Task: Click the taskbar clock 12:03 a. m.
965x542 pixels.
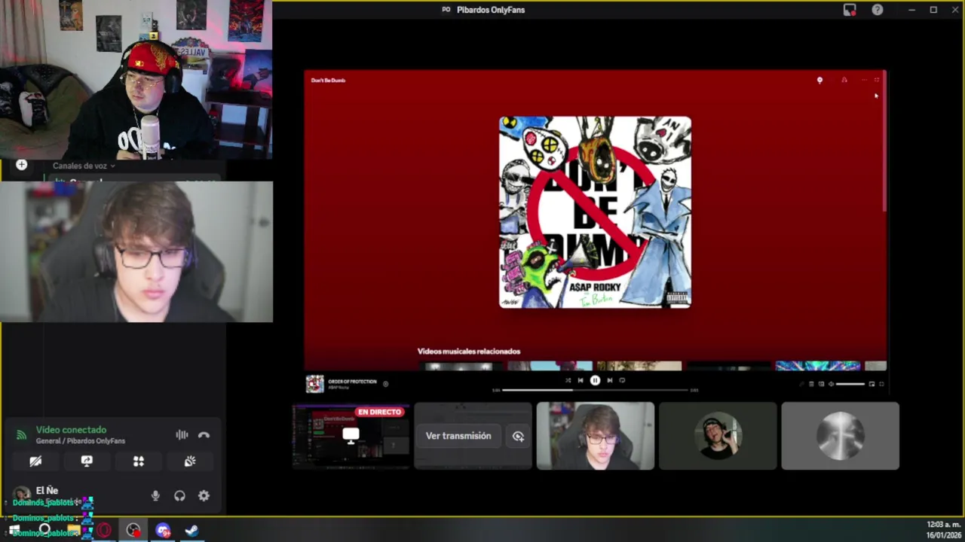Action: coord(943,525)
